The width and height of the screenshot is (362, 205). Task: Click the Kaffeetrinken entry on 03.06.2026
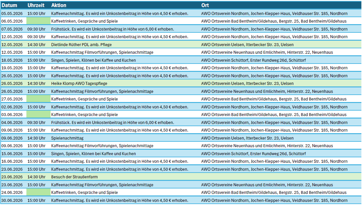coord(85,115)
